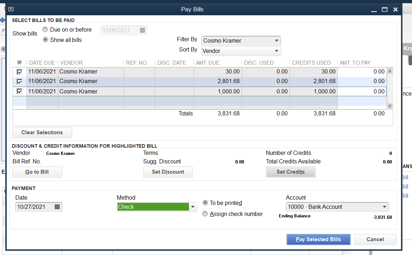
Task: Click the DISC. DATE column header
Action: 172,63
